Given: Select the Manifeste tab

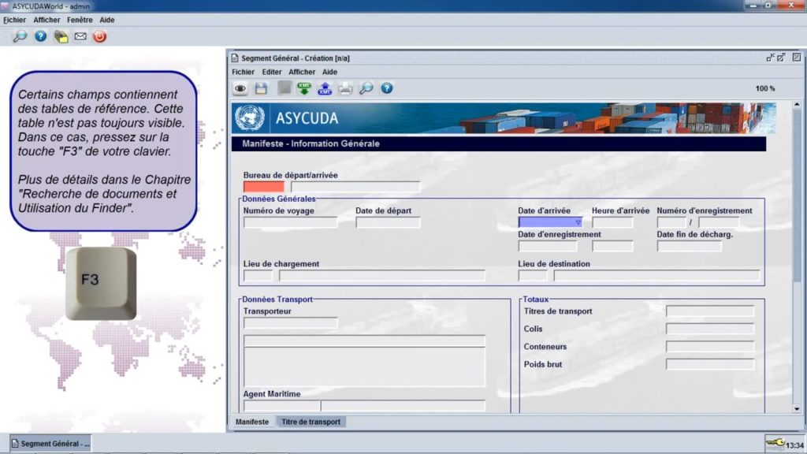Looking at the screenshot, I should (x=252, y=422).
